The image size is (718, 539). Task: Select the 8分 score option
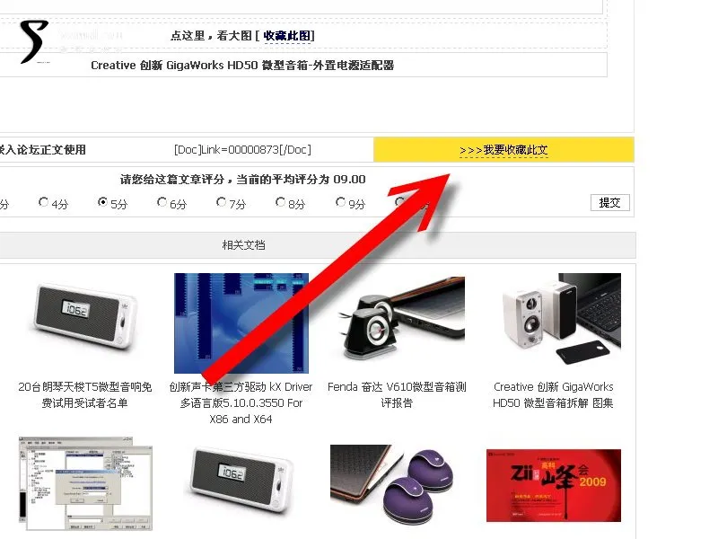click(x=280, y=201)
